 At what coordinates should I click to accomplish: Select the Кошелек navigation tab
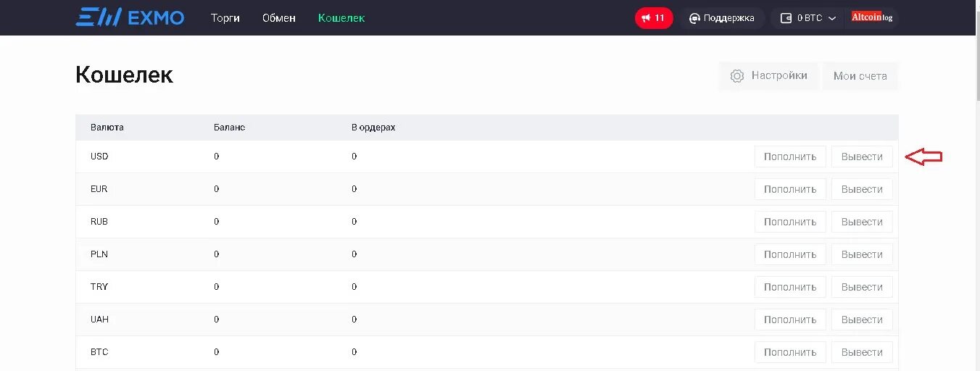341,18
